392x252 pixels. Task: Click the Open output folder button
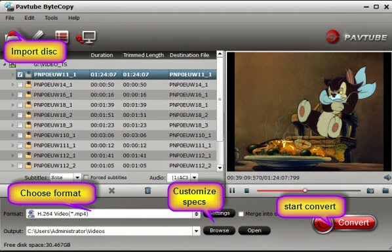[x=254, y=230]
